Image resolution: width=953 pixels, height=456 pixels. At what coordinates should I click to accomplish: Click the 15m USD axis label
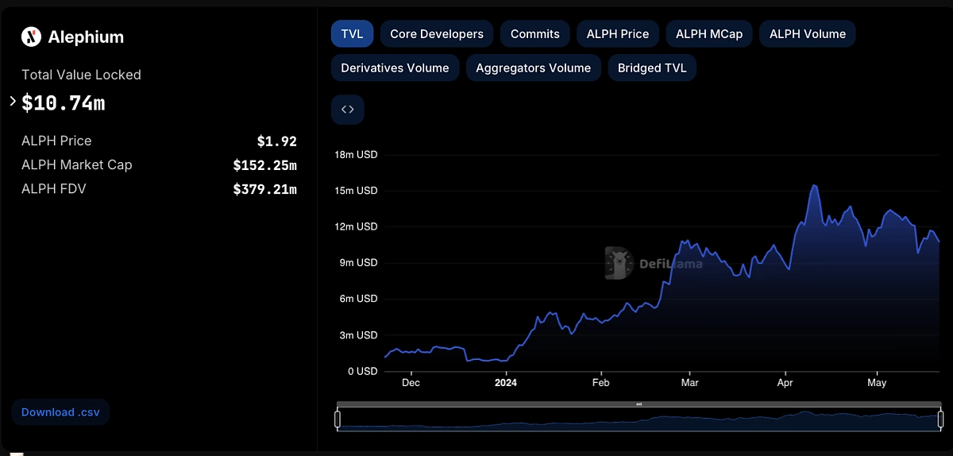[356, 191]
